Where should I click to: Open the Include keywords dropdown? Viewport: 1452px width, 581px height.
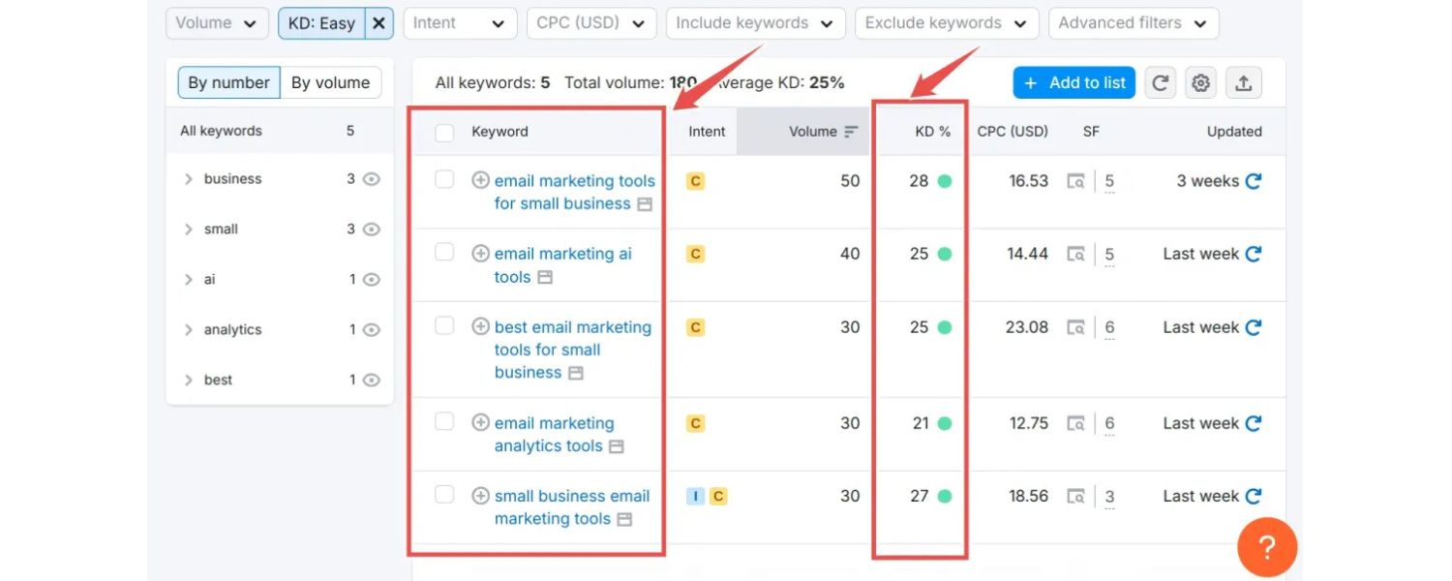click(x=755, y=23)
